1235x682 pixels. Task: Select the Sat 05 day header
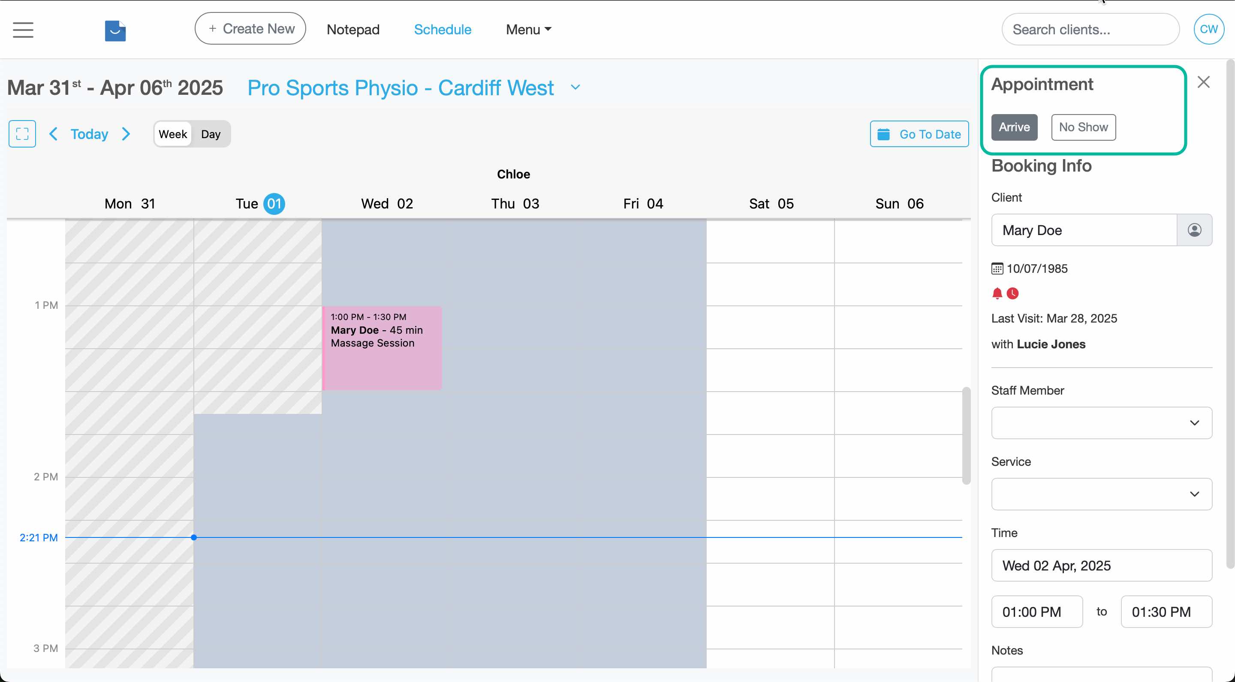(x=771, y=204)
